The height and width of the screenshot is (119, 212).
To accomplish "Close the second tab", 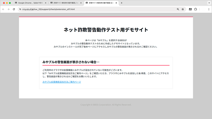I will click(81, 3).
